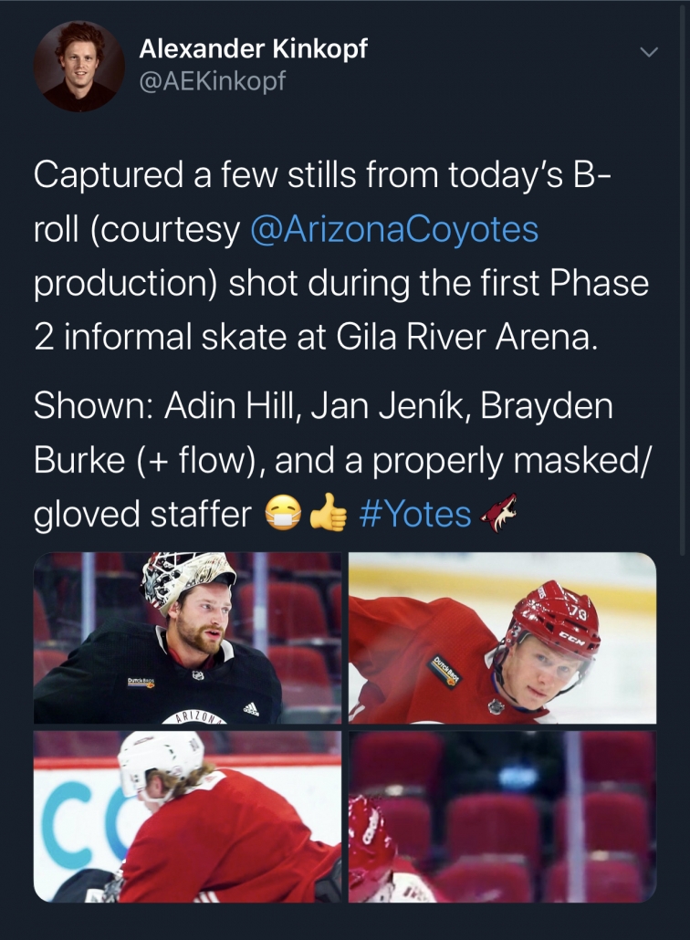This screenshot has width=690, height=940.
Task: Click the vertical scrollbar at right edge
Action: (x=683, y=282)
